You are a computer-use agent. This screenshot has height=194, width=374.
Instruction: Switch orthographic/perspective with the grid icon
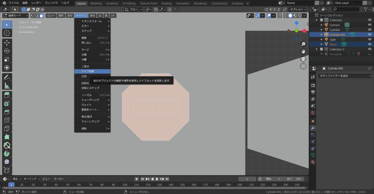[303, 66]
